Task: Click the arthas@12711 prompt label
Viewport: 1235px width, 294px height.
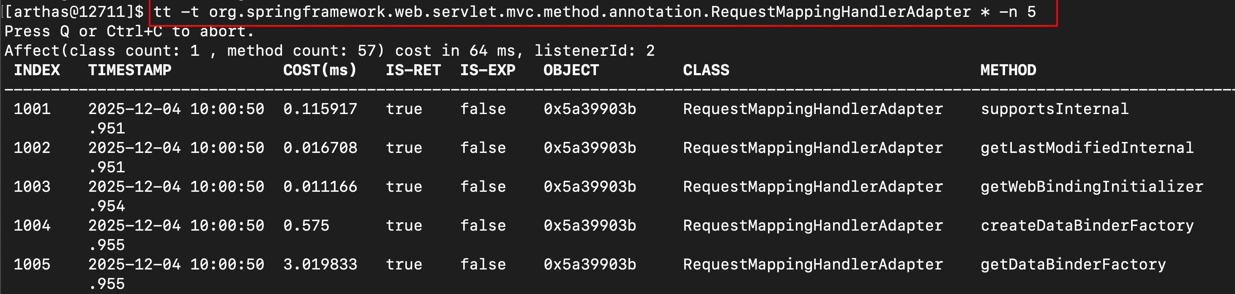Action: point(74,12)
